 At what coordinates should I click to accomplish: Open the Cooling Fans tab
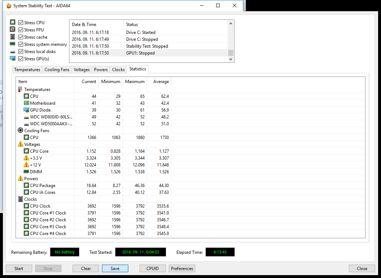57,70
